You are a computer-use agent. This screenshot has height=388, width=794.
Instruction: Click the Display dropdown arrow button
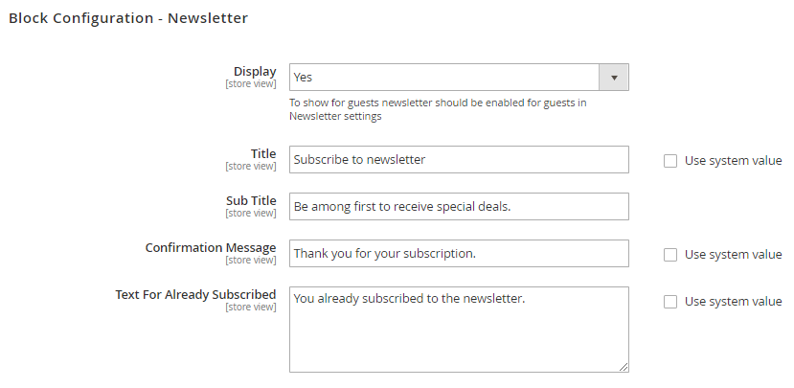click(x=613, y=78)
